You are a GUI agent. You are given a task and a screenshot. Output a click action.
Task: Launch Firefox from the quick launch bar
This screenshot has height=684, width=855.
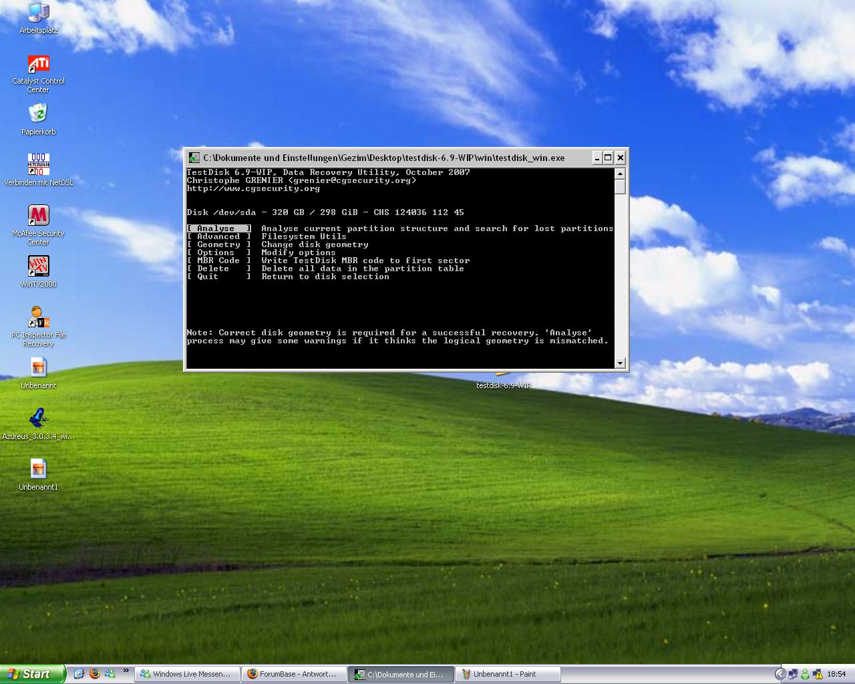[x=94, y=674]
